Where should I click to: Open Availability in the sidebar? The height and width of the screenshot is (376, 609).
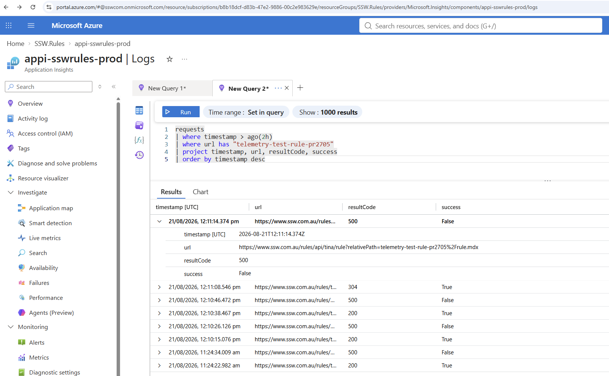[43, 268]
